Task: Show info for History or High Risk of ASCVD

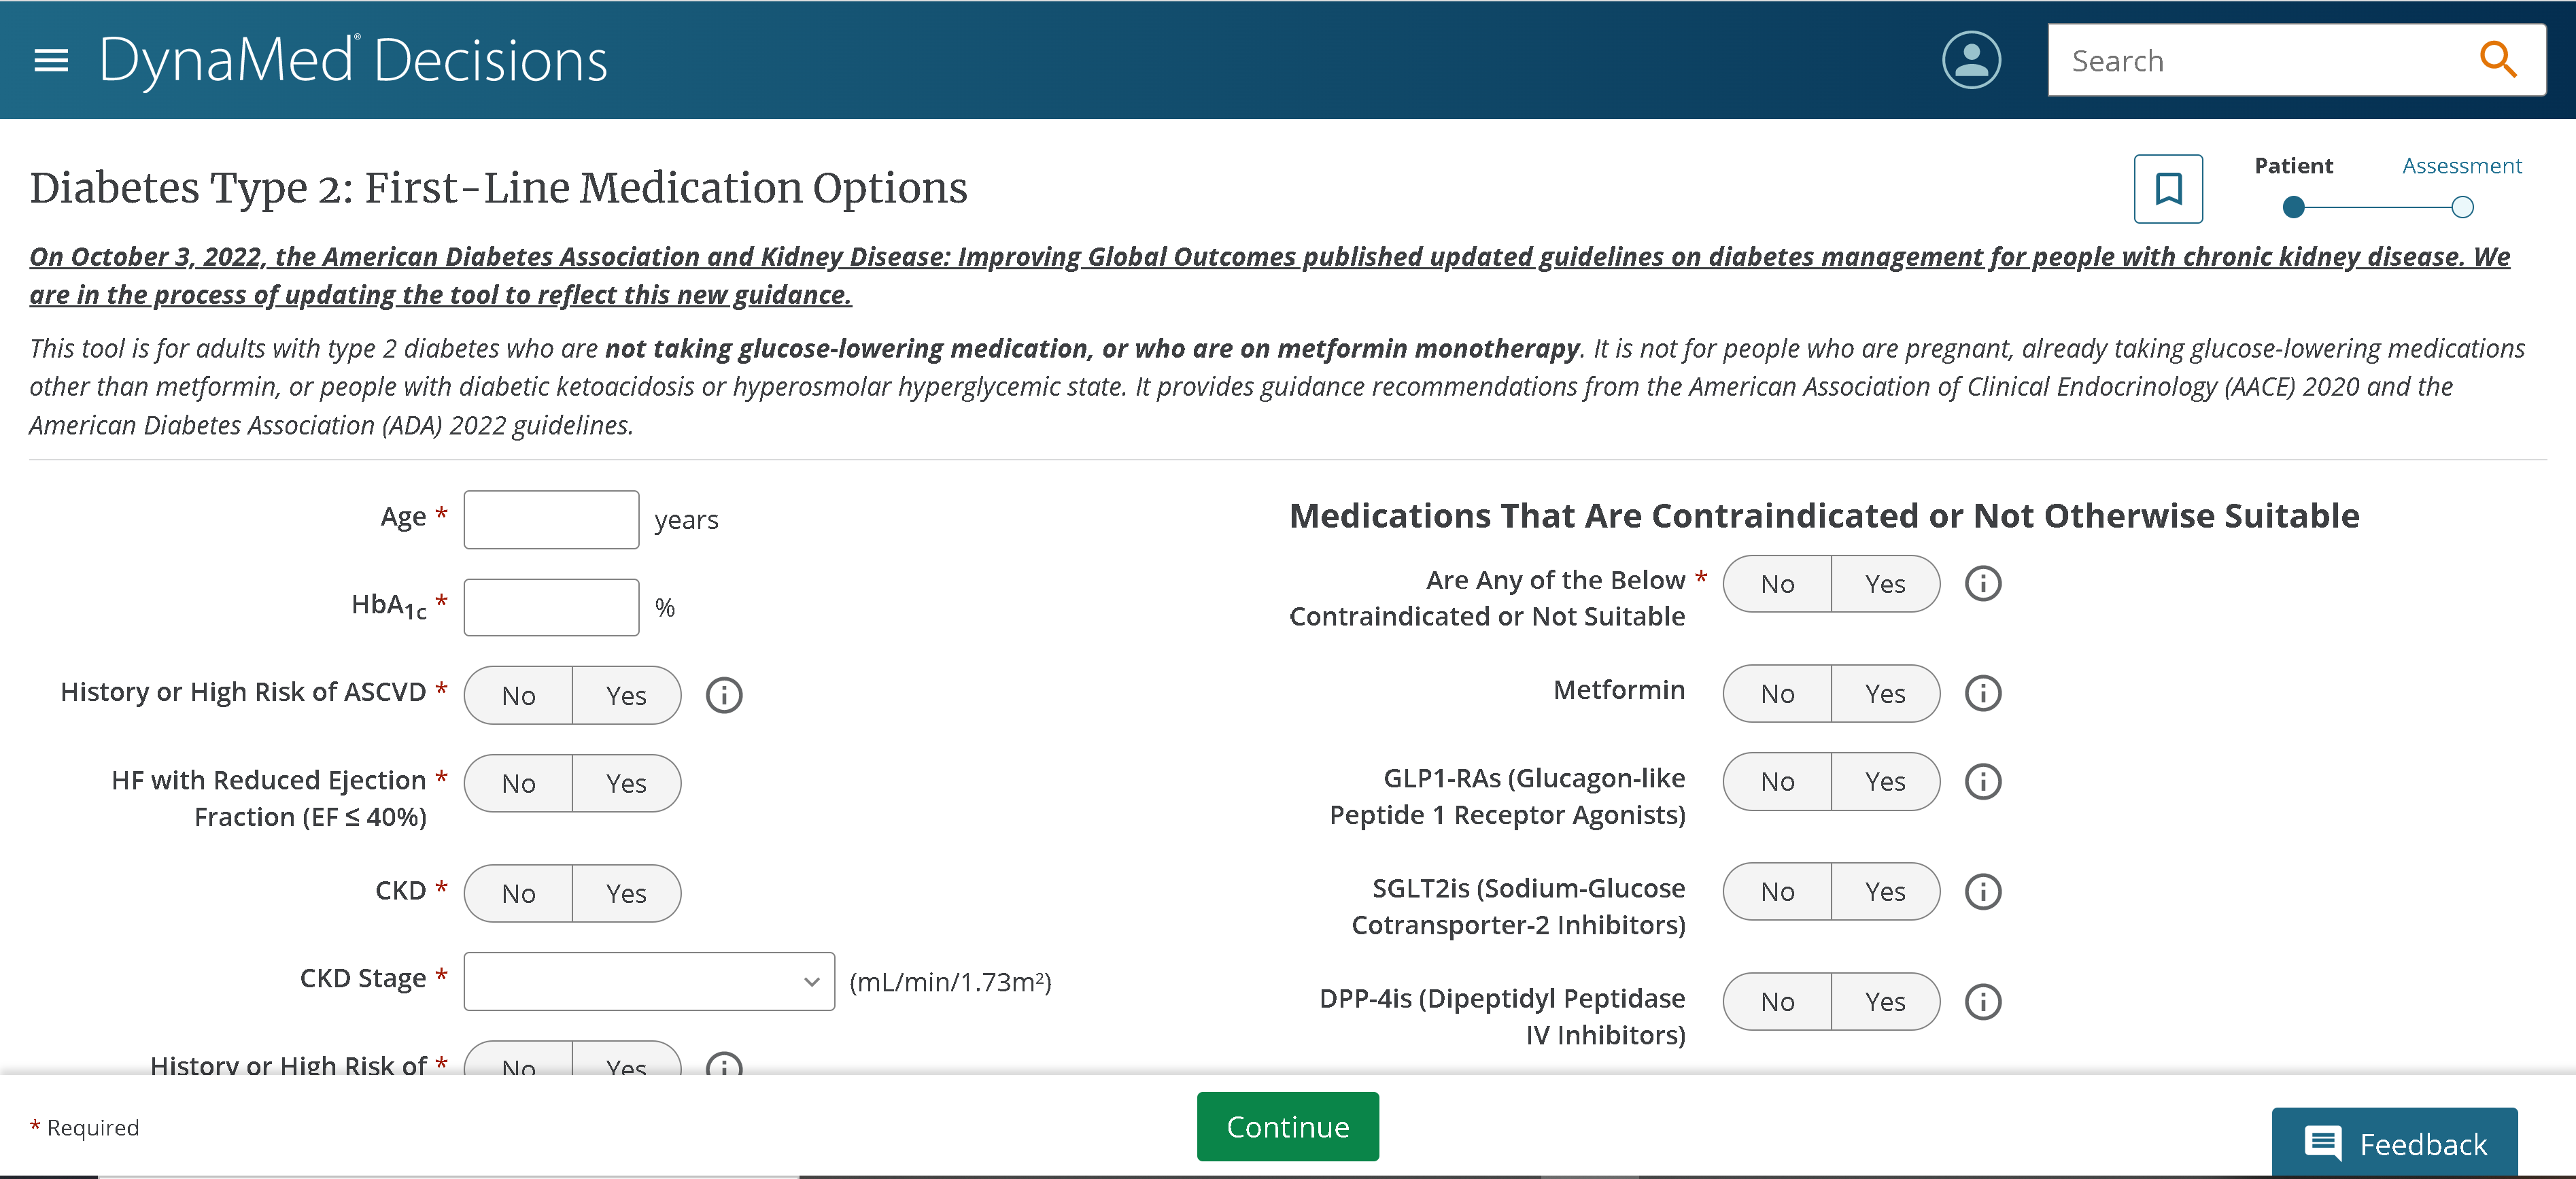Action: [x=724, y=695]
